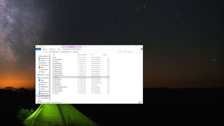Click the sidebar scrollbar up arrow
This screenshot has height=126, width=224.
pos(50,54)
